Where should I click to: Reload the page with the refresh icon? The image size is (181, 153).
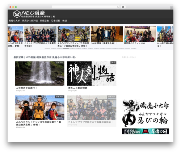click(x=118, y=7)
